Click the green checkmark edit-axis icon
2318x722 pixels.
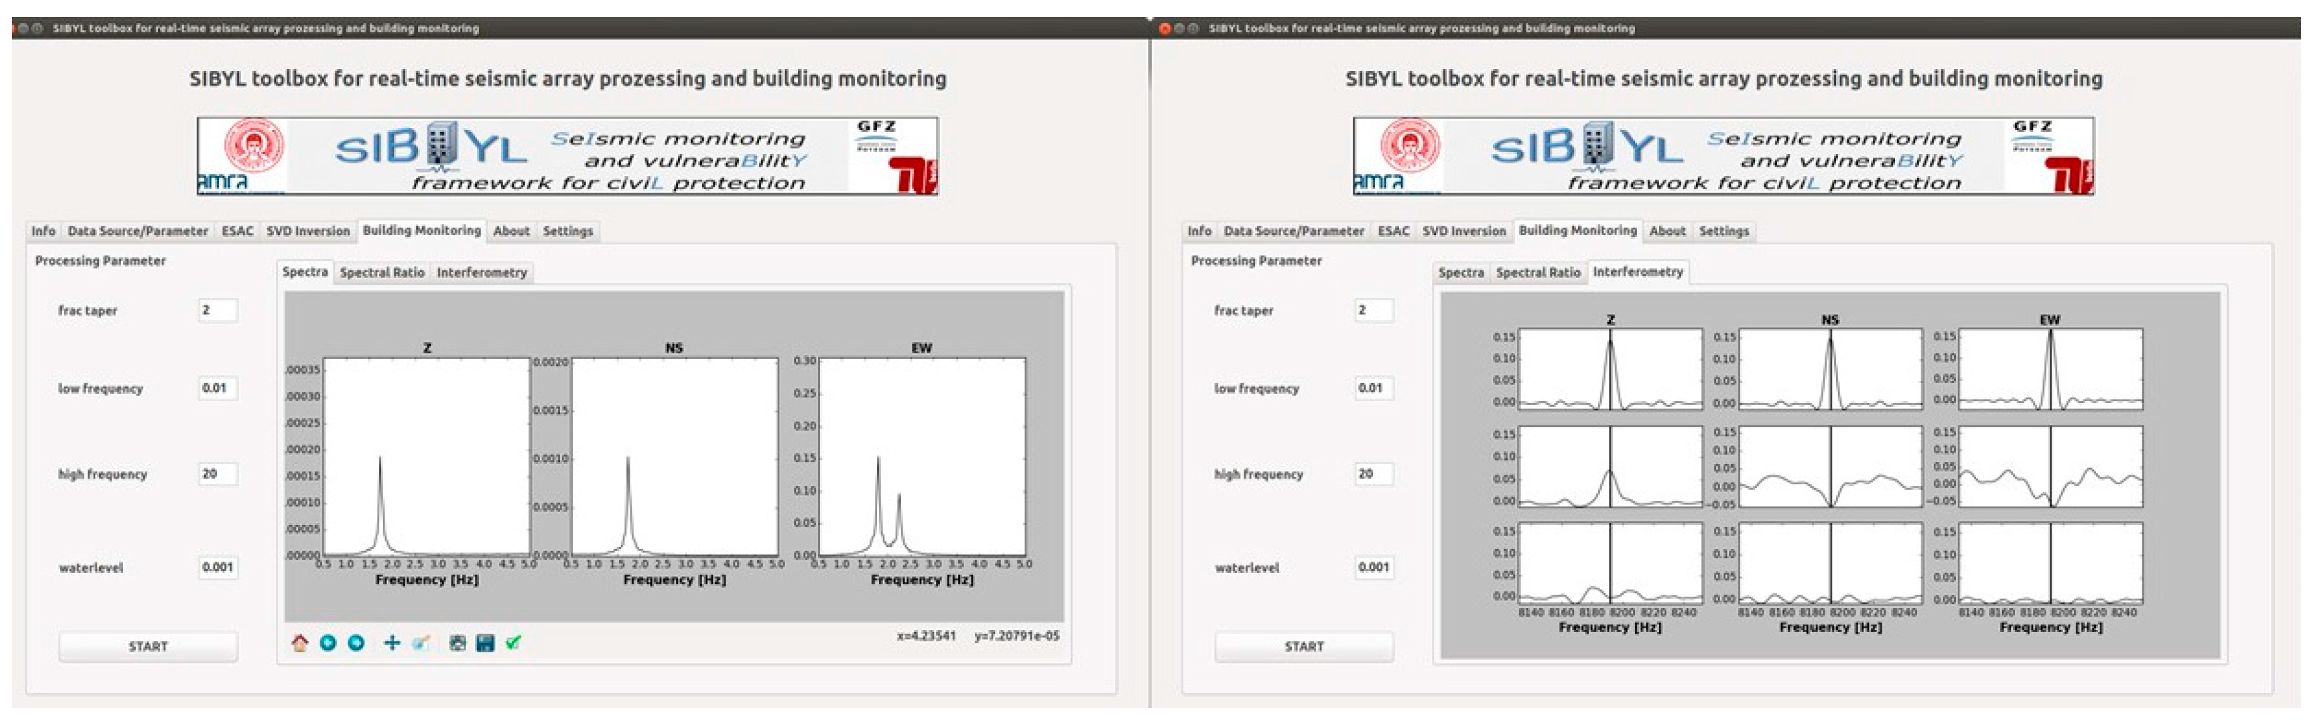point(514,643)
